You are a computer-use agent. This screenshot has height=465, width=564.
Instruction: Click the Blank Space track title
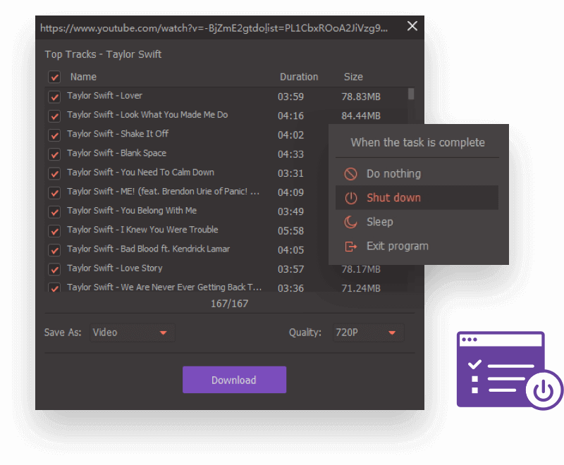[x=116, y=153]
